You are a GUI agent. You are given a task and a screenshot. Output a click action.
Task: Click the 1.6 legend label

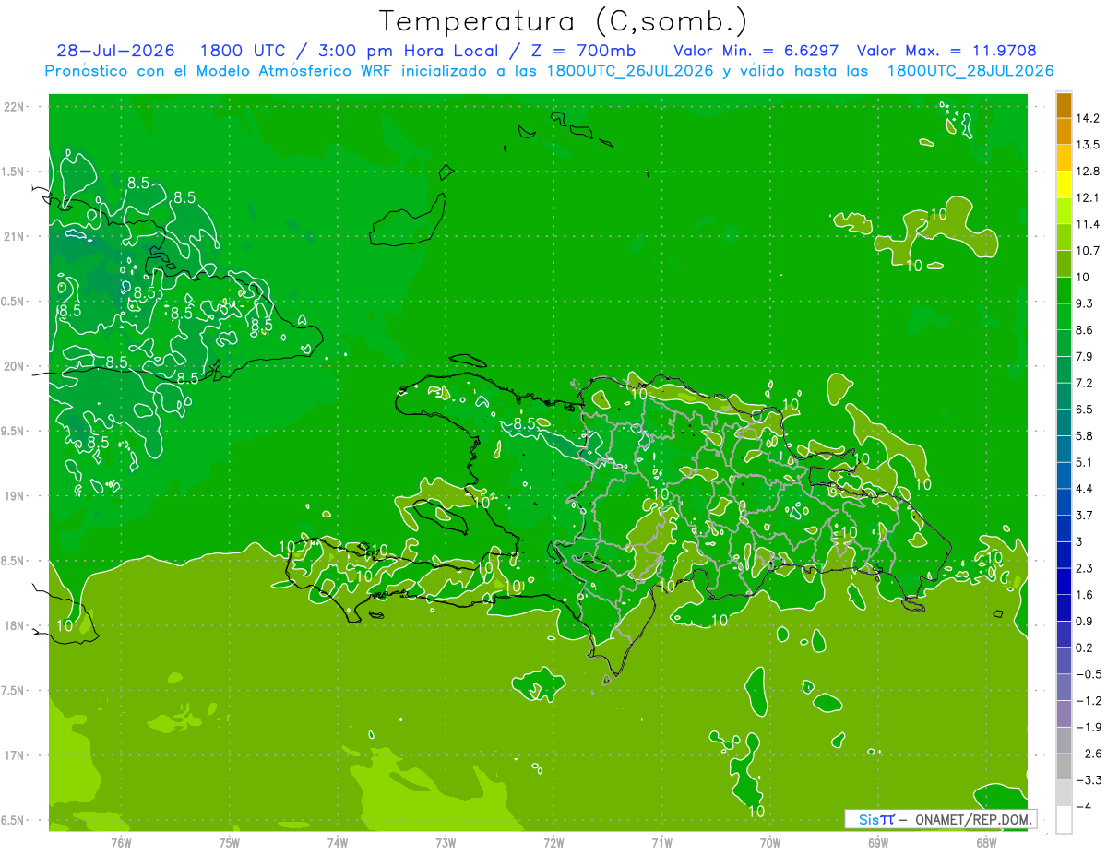click(1086, 595)
